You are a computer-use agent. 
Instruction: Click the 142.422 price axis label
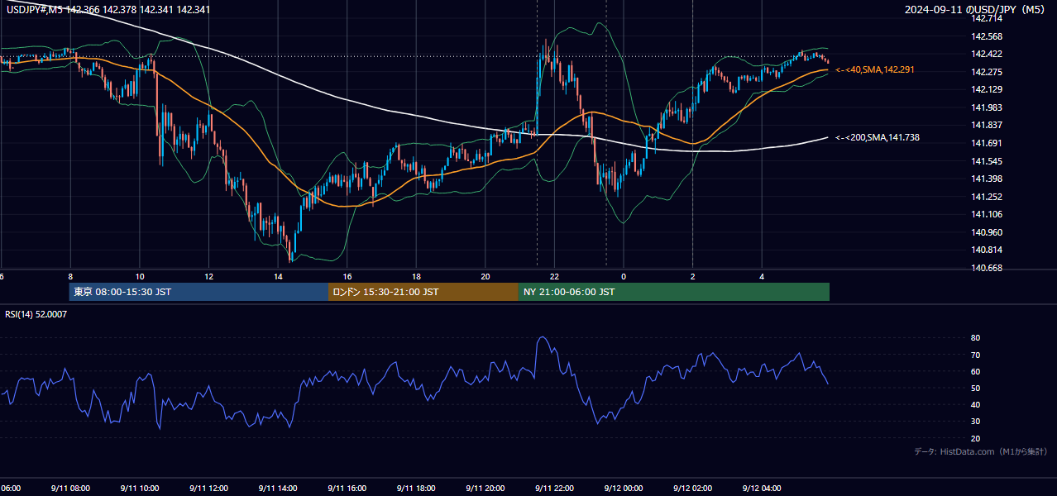click(987, 54)
